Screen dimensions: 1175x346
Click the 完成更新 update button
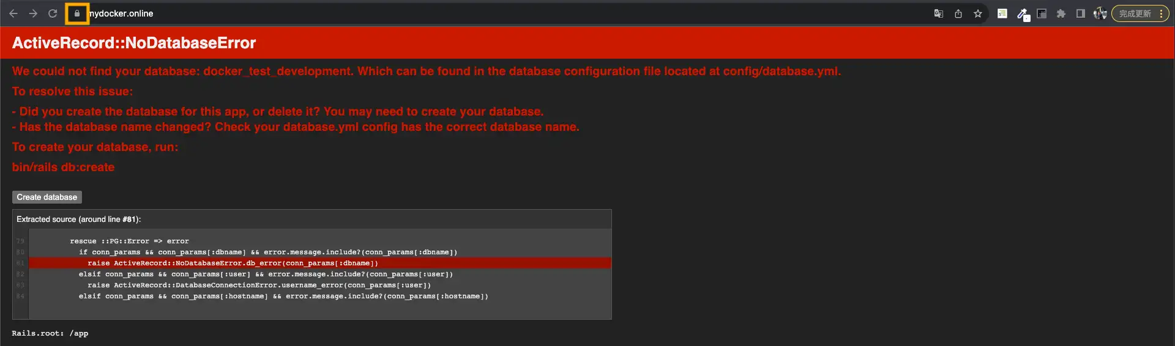coord(1135,13)
